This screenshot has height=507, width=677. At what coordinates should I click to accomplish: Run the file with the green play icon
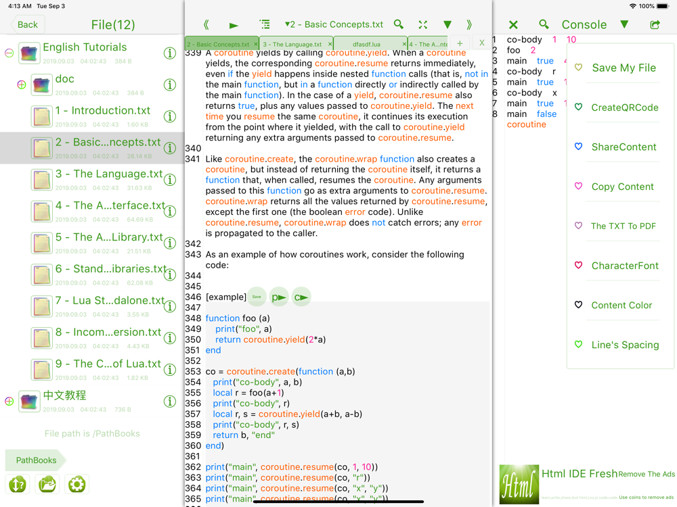pyautogui.click(x=234, y=26)
